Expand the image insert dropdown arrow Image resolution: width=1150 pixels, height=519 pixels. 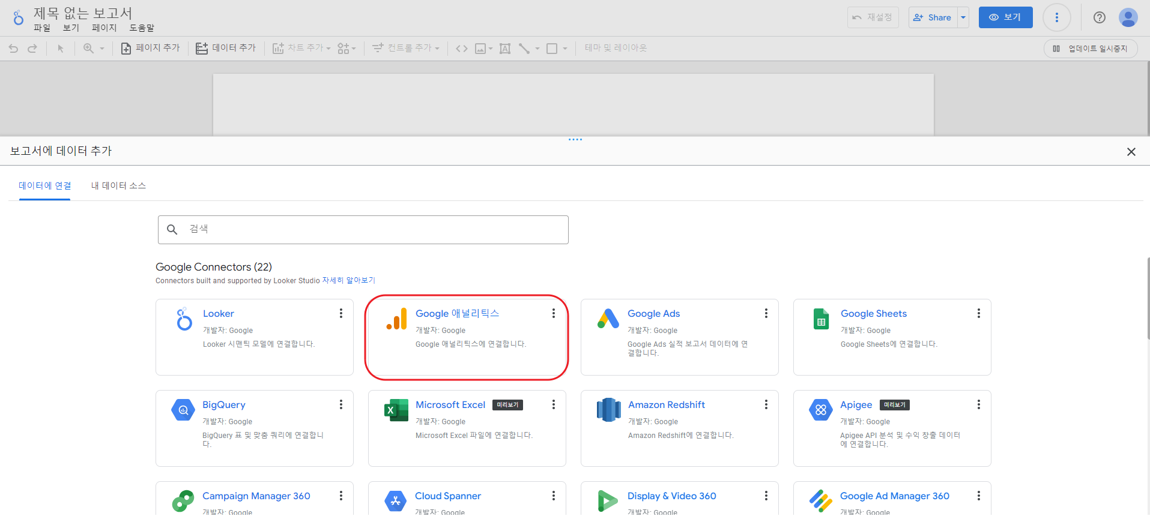coord(491,49)
